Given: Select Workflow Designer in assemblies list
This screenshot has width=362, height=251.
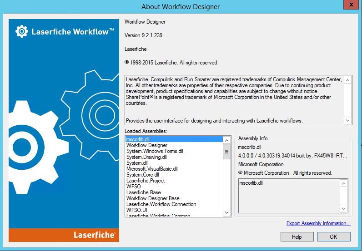Looking at the screenshot, I should pos(174,145).
